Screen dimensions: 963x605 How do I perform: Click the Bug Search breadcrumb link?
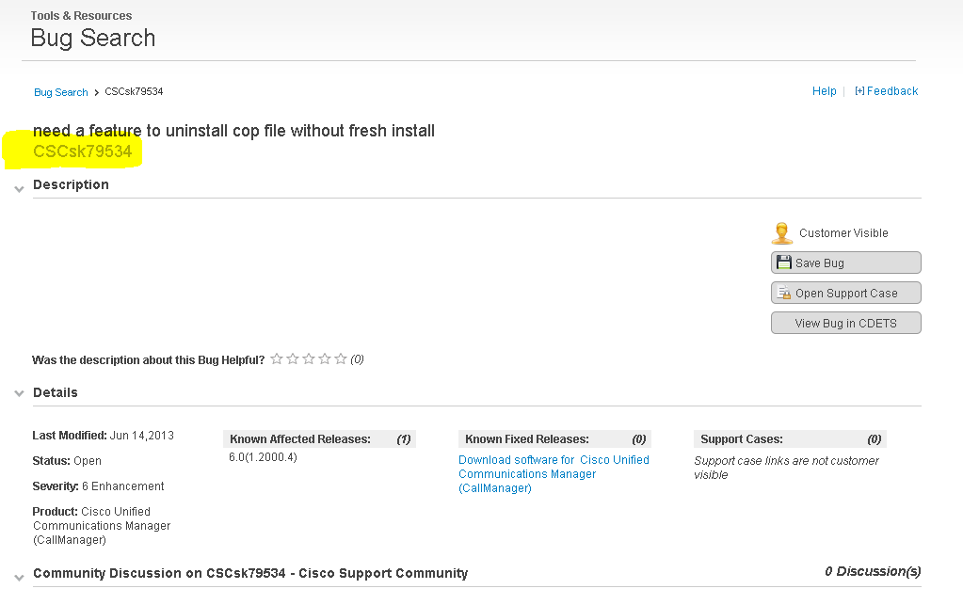pos(61,92)
